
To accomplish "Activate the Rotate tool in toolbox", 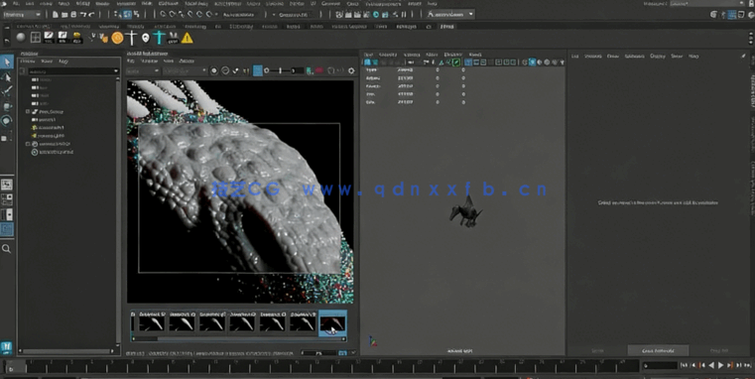I will click(7, 121).
